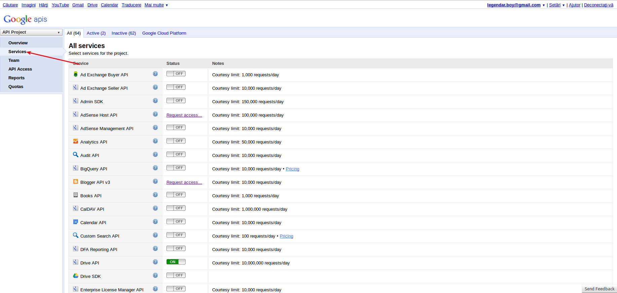The image size is (617, 293).
Task: Open help icon for Books API
Action: point(155,195)
